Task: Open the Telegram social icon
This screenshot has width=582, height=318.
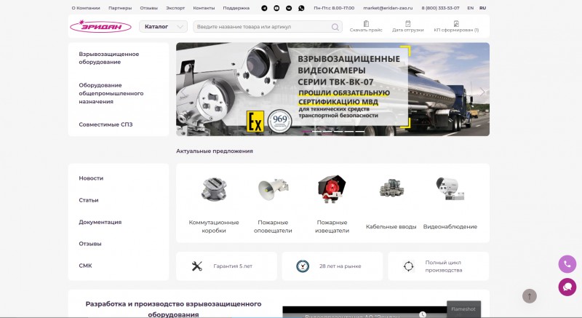Action: tap(264, 8)
